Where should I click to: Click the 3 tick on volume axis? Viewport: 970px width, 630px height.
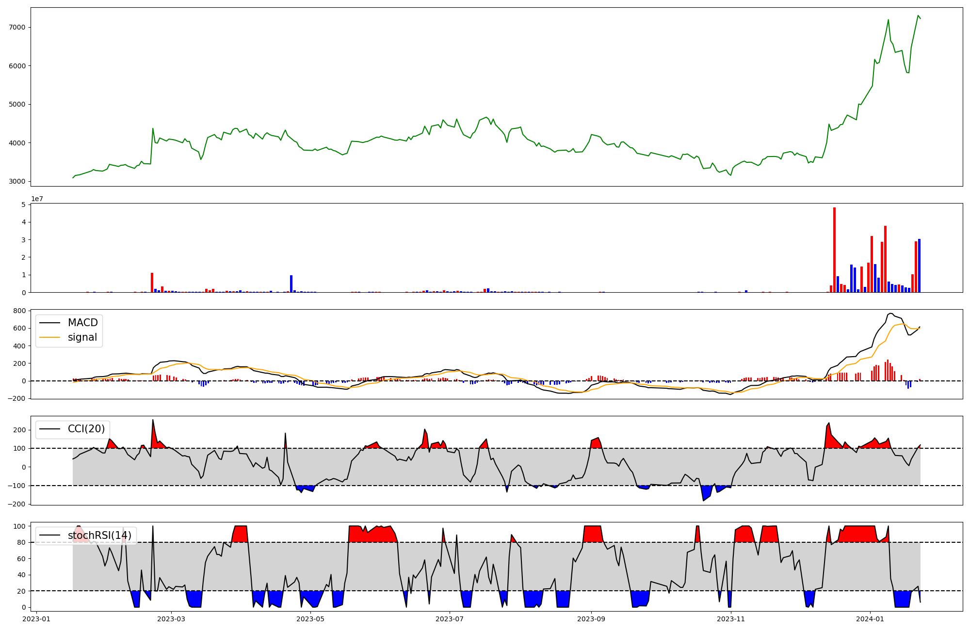tap(23, 240)
